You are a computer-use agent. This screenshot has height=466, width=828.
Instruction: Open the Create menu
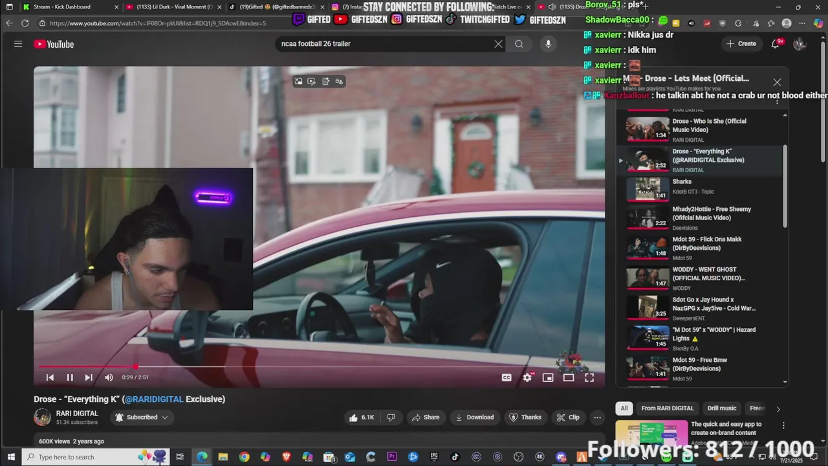coord(741,44)
